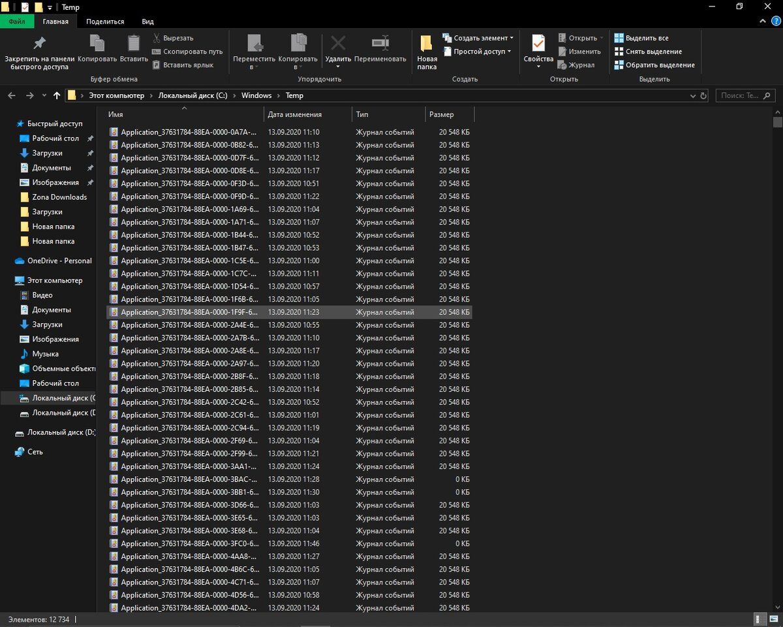Switch to the Поделиться tab

point(105,22)
